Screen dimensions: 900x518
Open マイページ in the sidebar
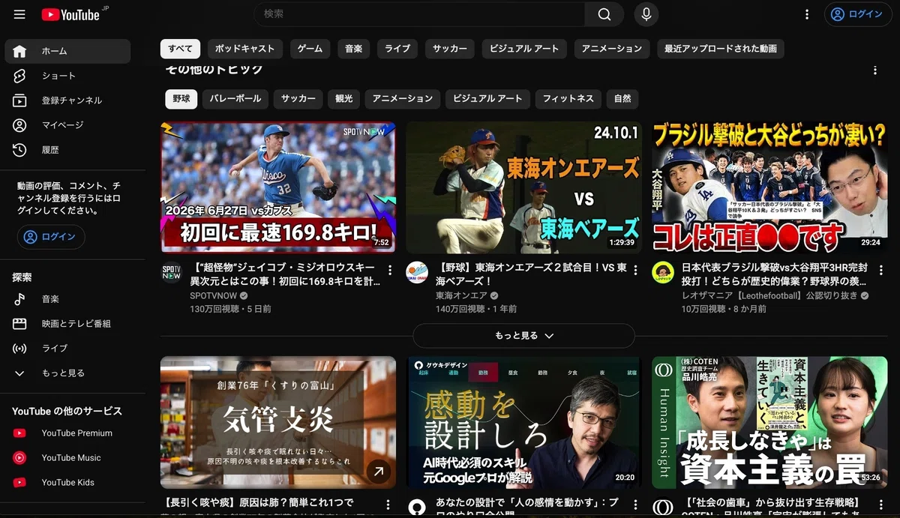click(x=67, y=125)
